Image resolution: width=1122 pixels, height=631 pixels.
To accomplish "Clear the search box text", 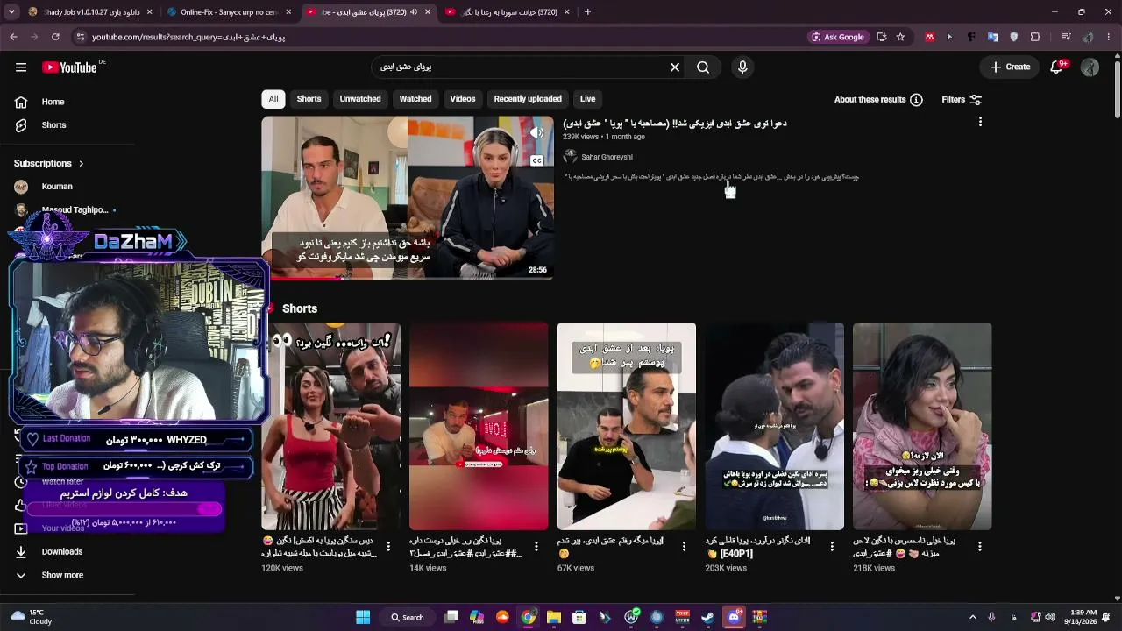I will point(675,67).
